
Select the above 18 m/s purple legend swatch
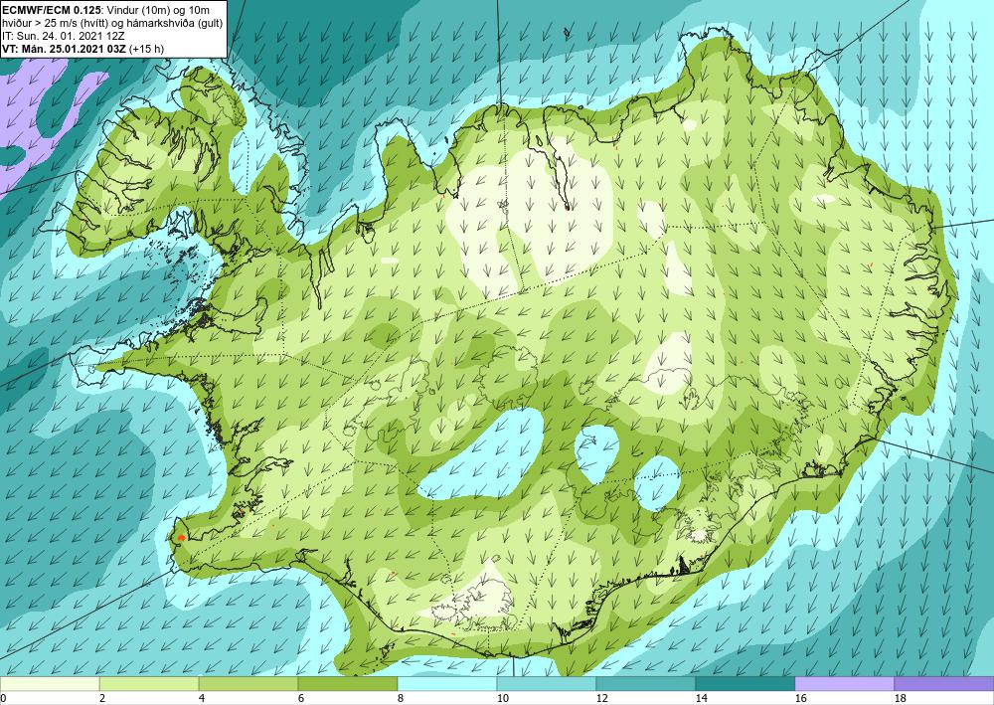(x=944, y=683)
